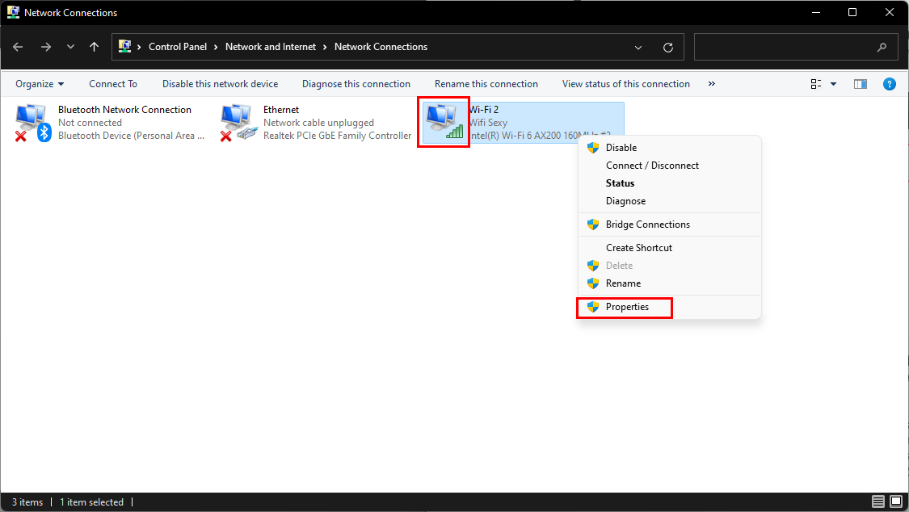Click the search magnifier icon

(882, 48)
